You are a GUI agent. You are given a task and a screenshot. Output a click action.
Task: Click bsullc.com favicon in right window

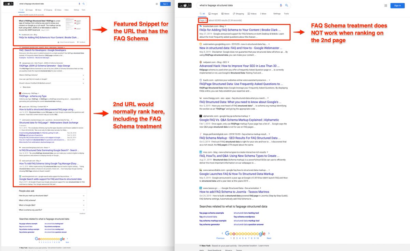tap(201, 80)
